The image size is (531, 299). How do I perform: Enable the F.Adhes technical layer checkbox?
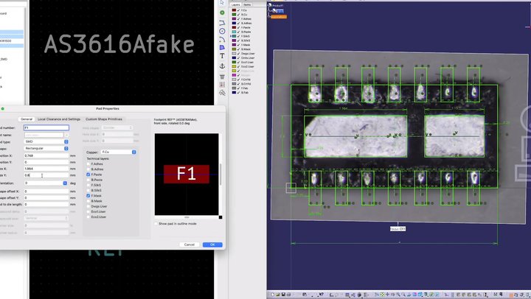[88, 163]
